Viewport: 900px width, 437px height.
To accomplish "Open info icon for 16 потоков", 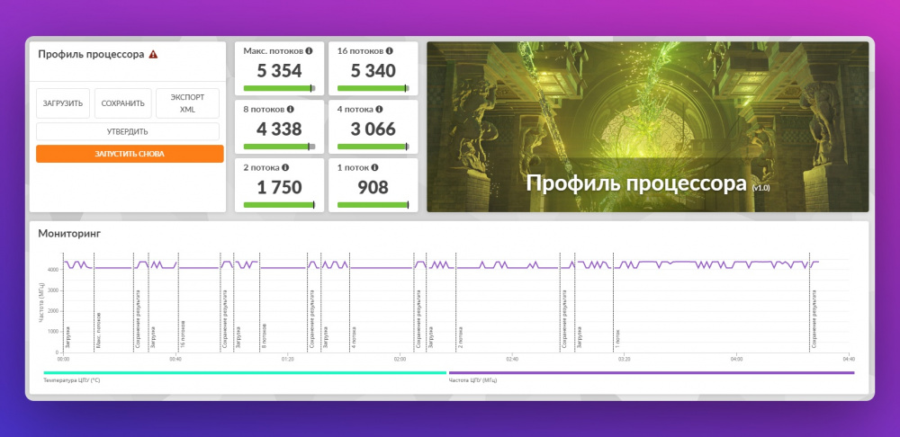I will pyautogui.click(x=389, y=51).
